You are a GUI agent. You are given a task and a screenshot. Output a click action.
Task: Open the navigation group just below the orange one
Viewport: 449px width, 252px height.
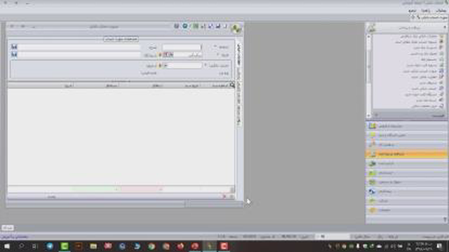[406, 163]
